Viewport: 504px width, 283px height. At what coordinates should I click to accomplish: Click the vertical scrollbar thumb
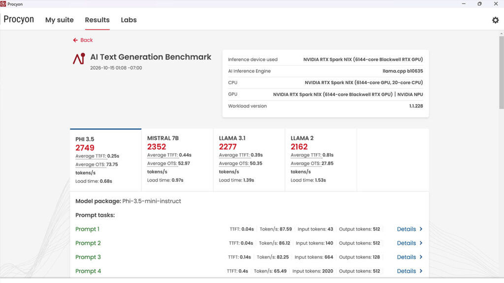[501, 72]
